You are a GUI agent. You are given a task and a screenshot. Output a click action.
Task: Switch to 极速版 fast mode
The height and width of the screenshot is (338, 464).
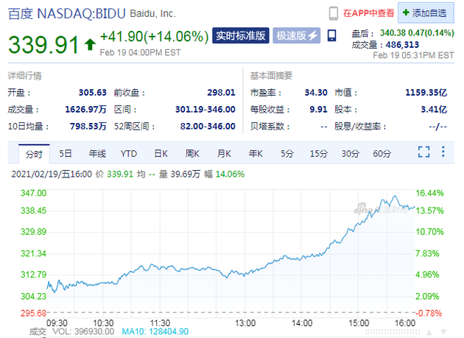(x=297, y=35)
